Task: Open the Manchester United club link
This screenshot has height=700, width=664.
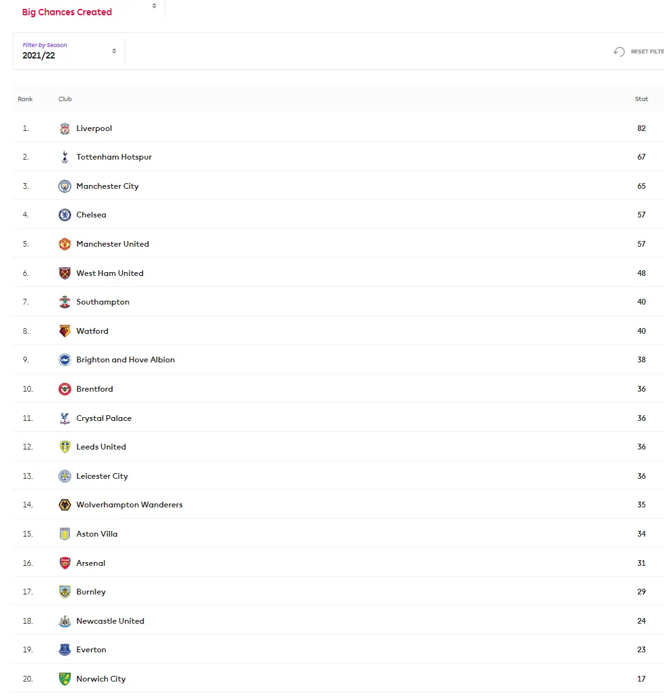Action: 113,244
